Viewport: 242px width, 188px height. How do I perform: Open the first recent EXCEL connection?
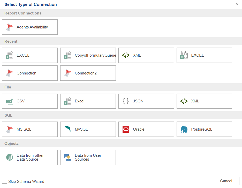[x=30, y=55]
